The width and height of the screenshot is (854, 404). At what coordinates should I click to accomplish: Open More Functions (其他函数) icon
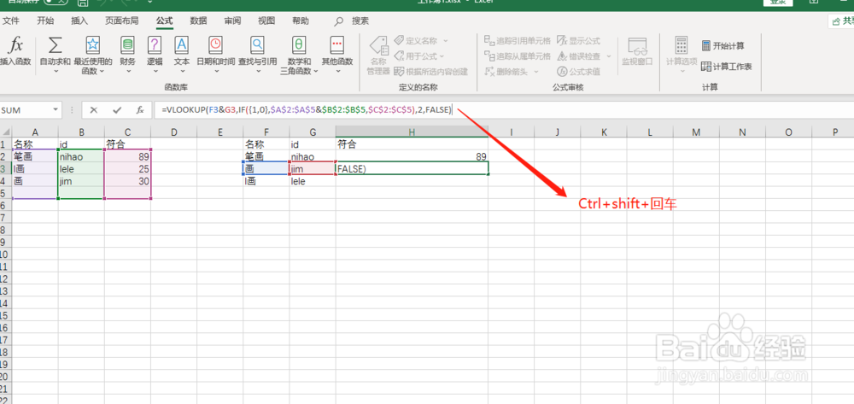[x=337, y=45]
